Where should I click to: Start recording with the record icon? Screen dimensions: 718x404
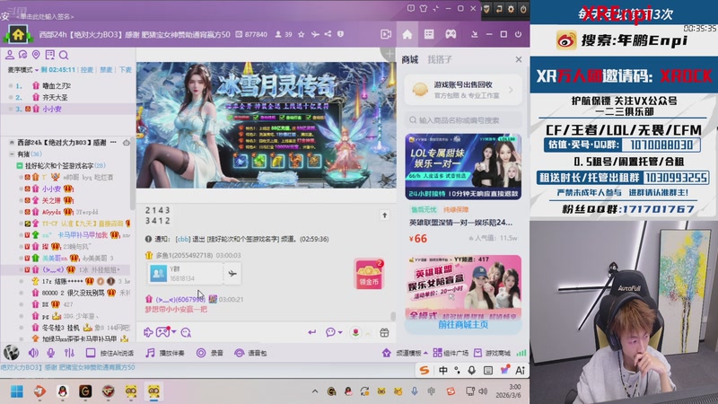pos(201,353)
